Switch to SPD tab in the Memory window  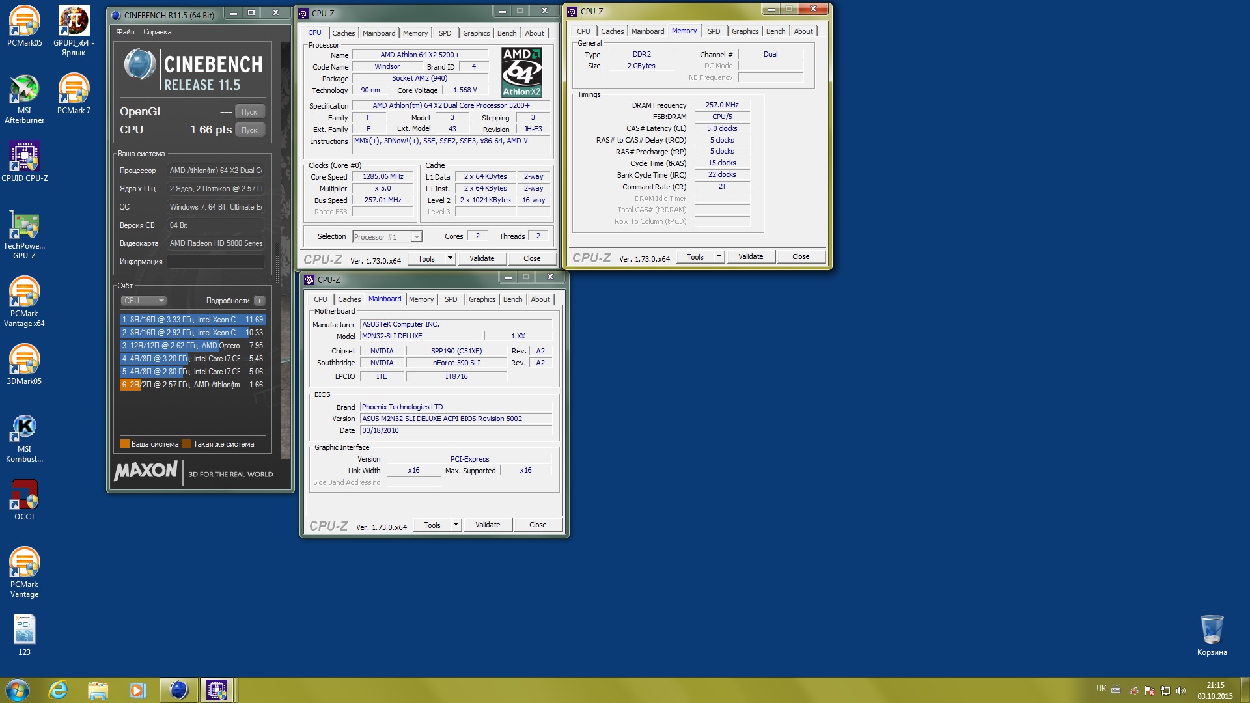pyautogui.click(x=714, y=31)
